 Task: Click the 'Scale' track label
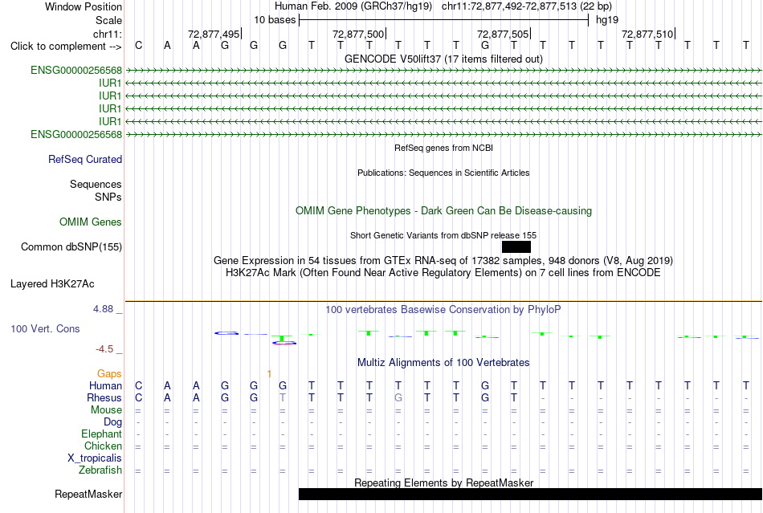coord(108,20)
